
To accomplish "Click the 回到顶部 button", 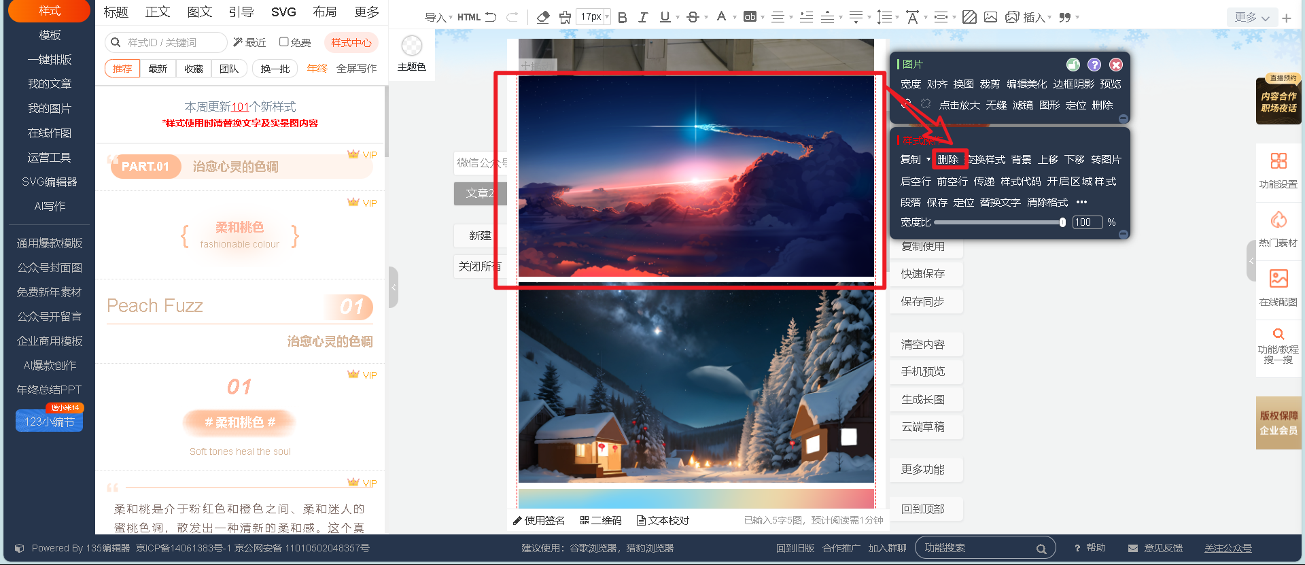I will tap(926, 509).
